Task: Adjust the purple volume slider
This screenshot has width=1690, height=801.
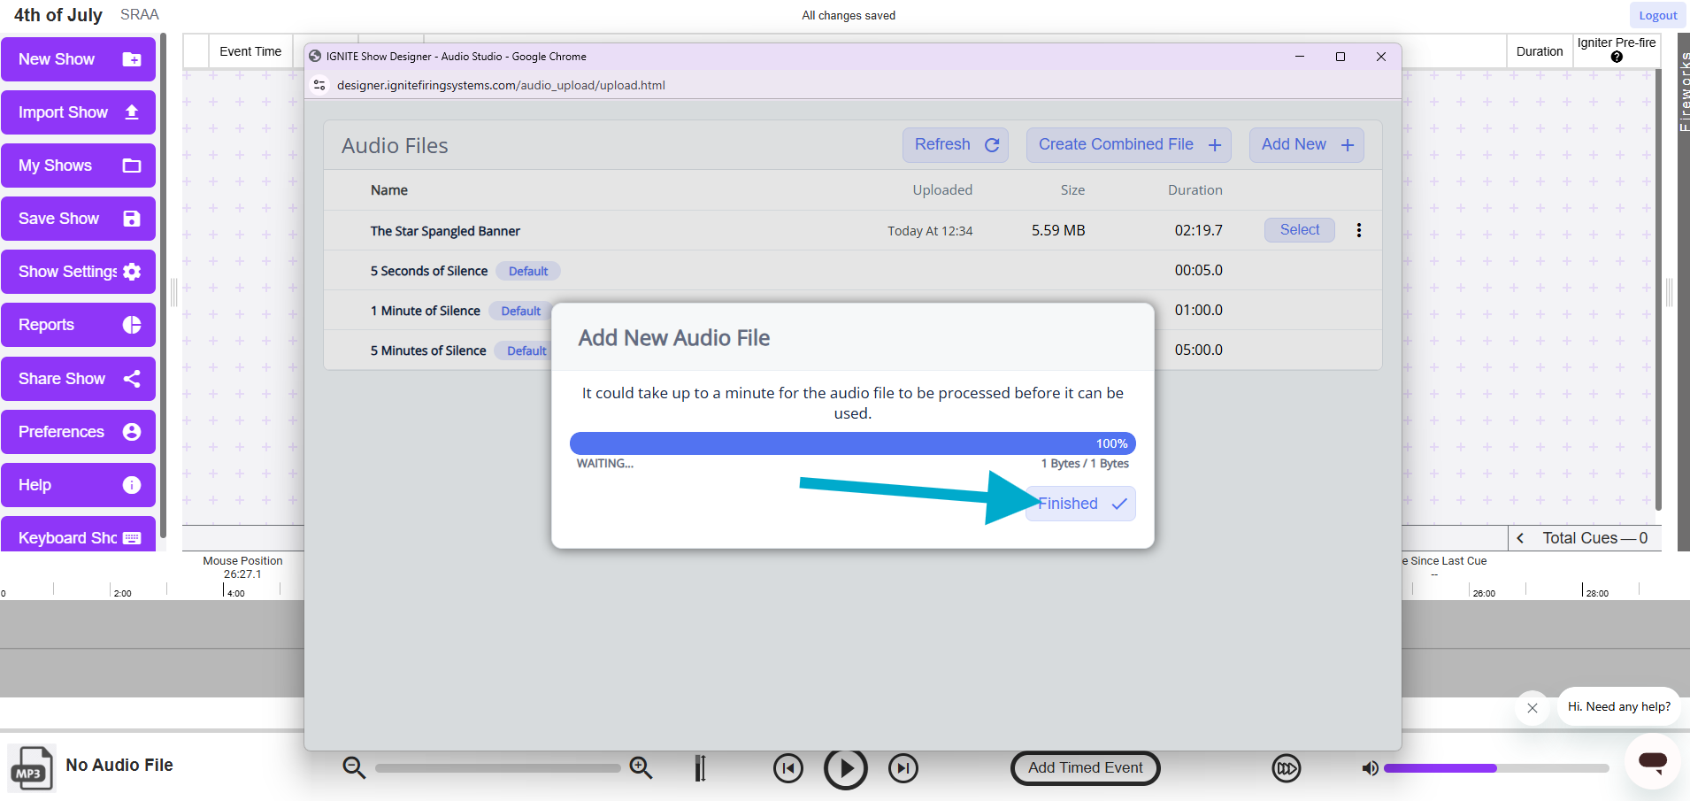Action: coord(1495,768)
